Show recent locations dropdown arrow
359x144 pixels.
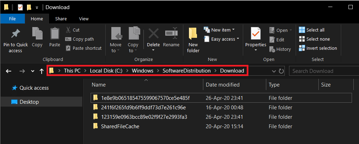pos(33,71)
